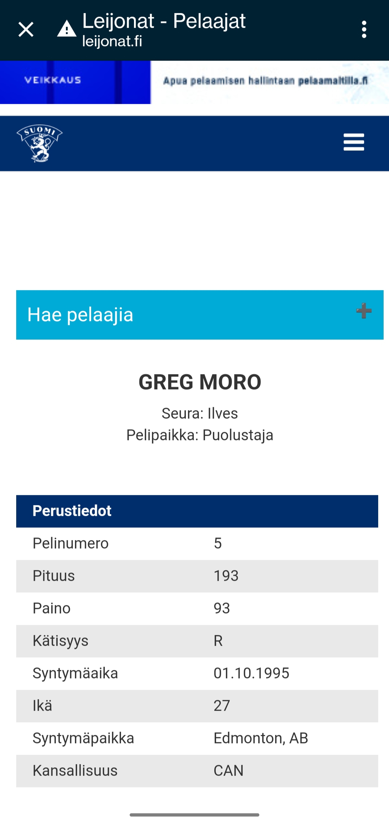Click the plus icon on Hae pelaajia
This screenshot has width=389, height=824.
[364, 311]
